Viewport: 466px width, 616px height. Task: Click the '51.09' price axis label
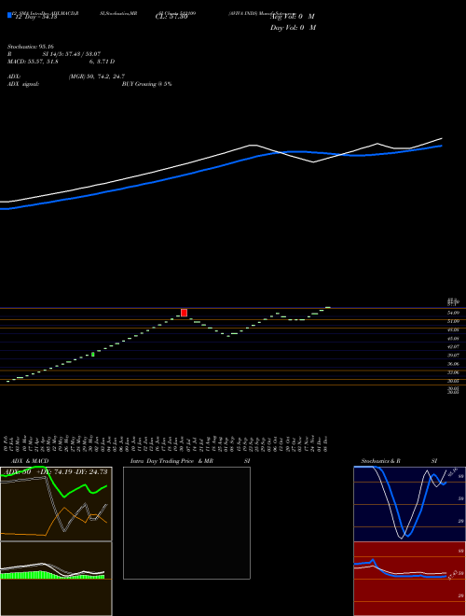(453, 321)
